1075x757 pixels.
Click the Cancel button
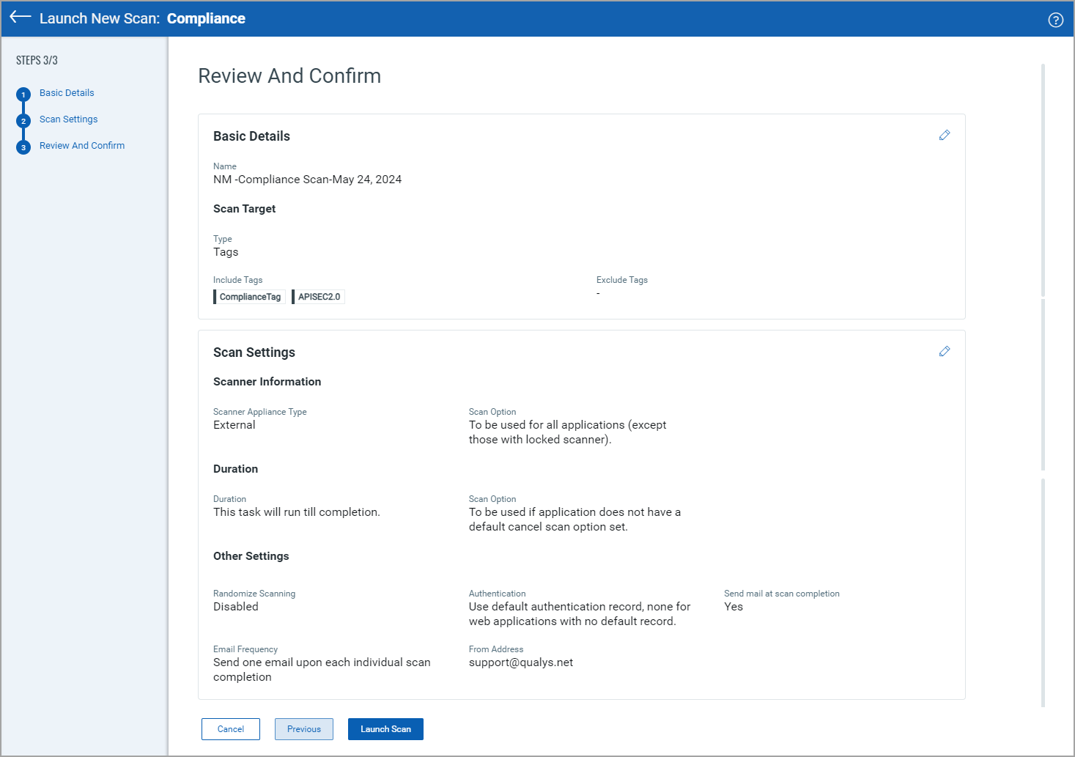click(x=231, y=729)
